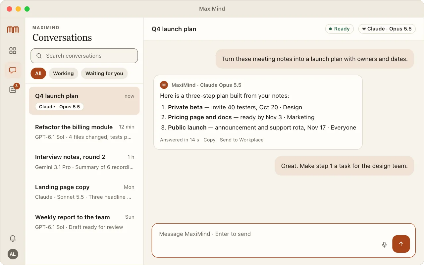The image size is (424, 265).
Task: Open the Claude · Opus 5.5 model selector
Action: tap(387, 29)
